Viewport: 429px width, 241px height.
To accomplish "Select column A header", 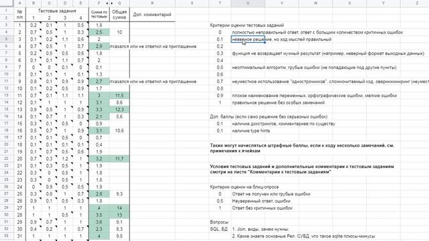I will point(19,3).
